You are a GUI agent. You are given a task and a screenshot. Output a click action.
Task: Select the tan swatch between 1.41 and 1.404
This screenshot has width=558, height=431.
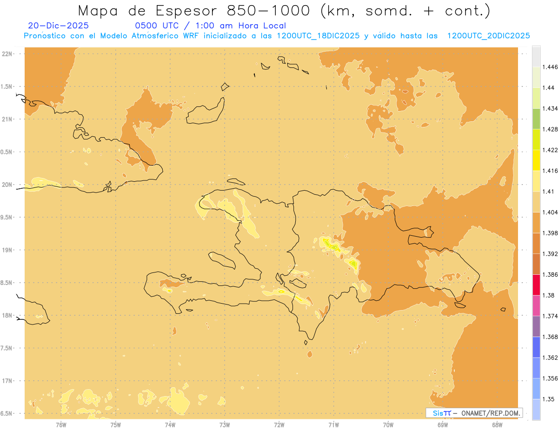pos(536,202)
